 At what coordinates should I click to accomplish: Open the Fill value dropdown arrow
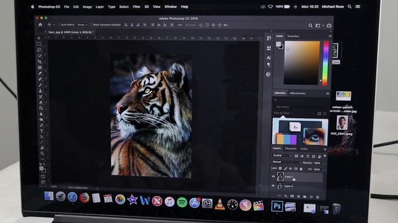point(323,169)
